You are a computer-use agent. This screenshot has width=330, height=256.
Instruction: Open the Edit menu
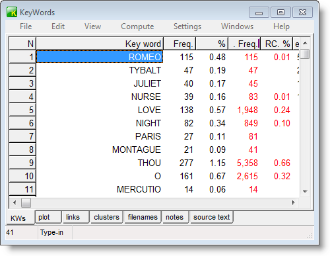[x=58, y=26]
